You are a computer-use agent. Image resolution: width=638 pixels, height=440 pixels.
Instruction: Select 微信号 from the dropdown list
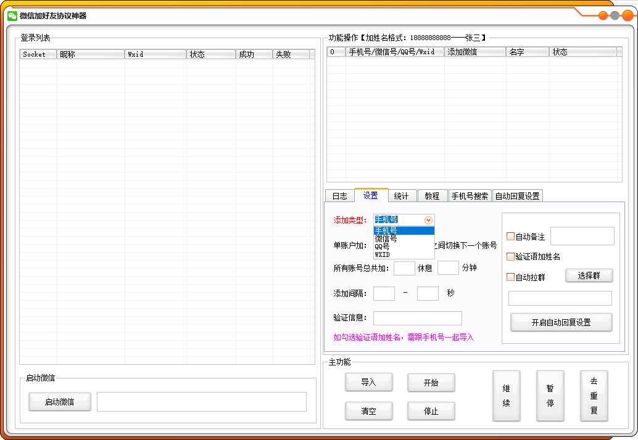404,238
